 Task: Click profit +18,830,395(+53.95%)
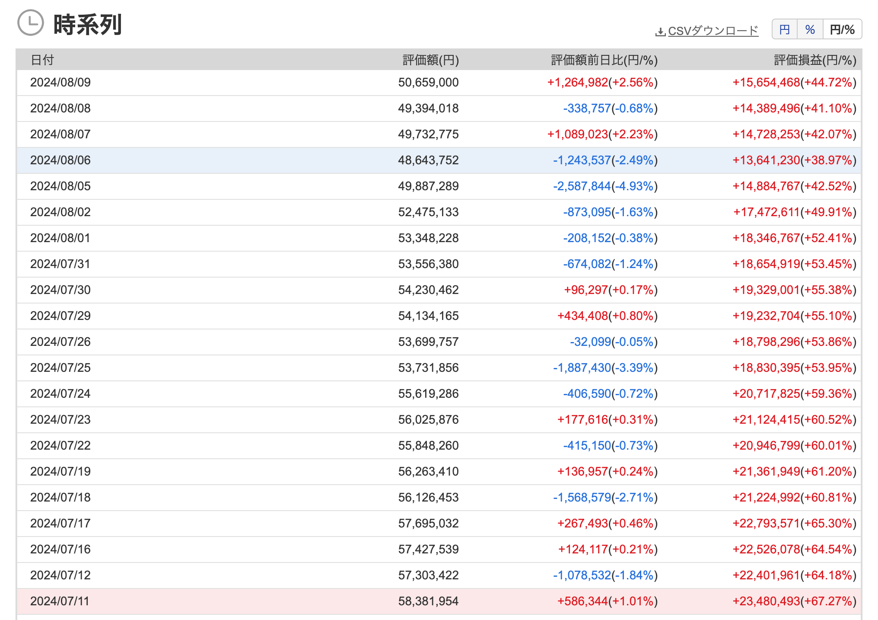pyautogui.click(x=795, y=368)
